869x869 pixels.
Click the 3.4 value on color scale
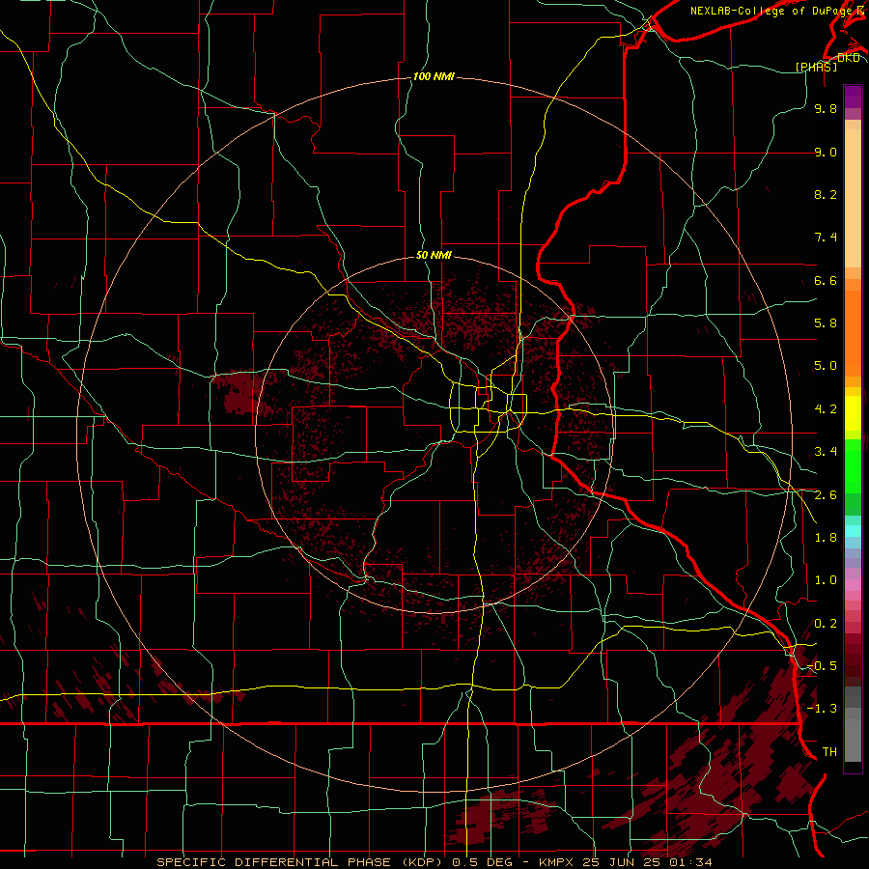tap(826, 452)
